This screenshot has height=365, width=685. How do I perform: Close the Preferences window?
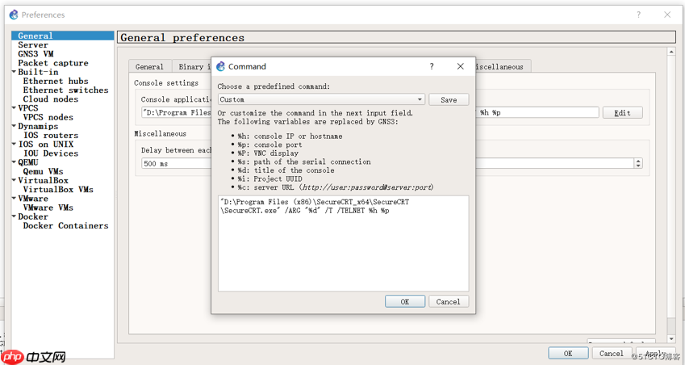coord(667,15)
